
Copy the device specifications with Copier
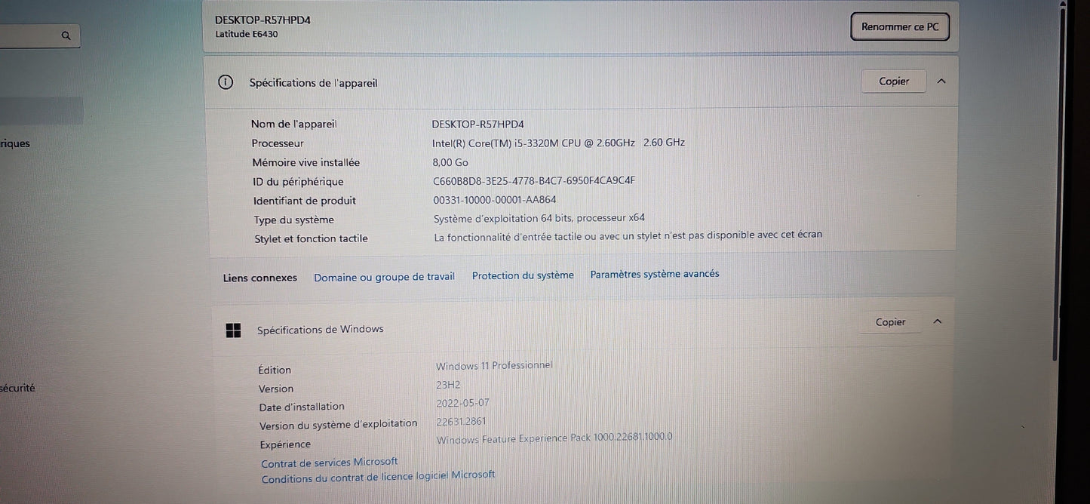pos(893,81)
